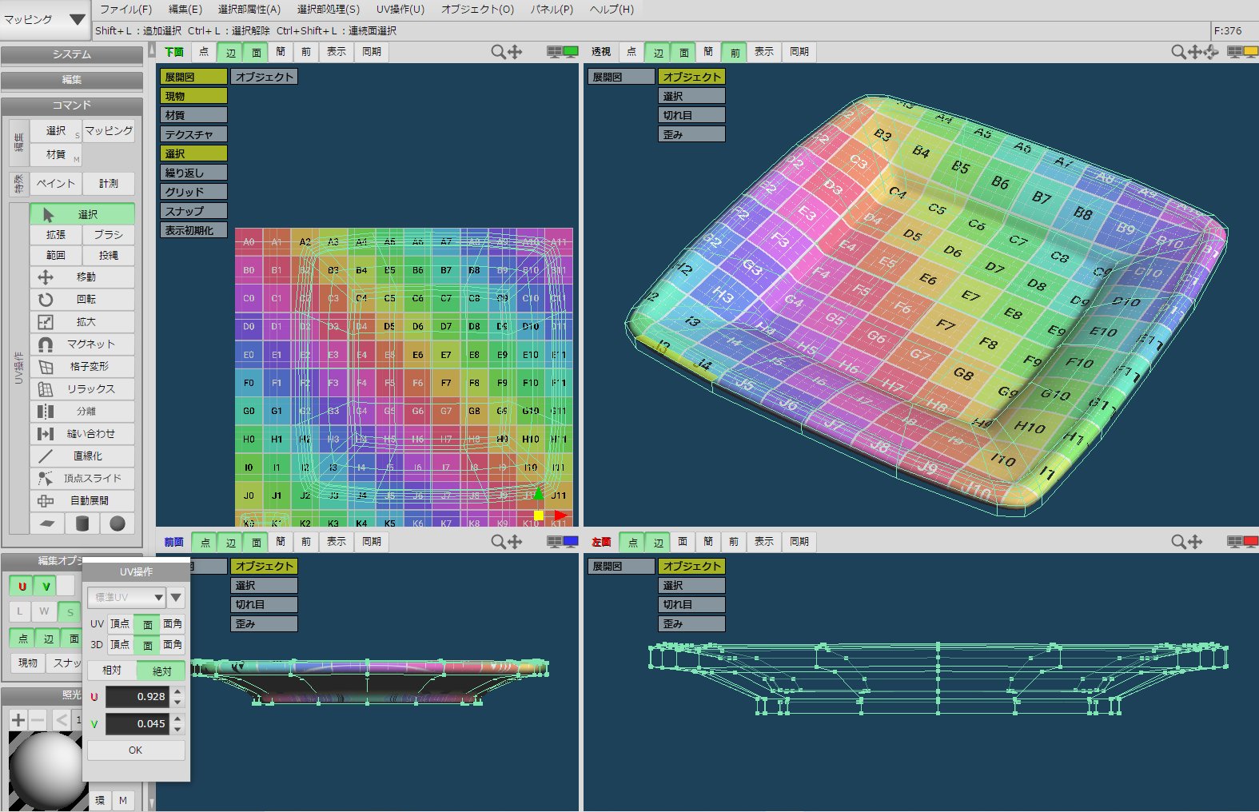1259x812 pixels.
Task: Activate the 移動 move tool
Action: click(x=82, y=277)
